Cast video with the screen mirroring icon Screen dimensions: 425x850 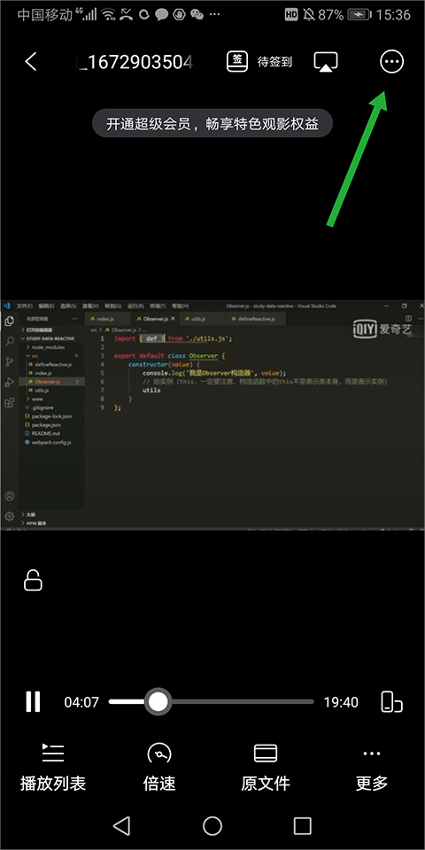point(326,62)
